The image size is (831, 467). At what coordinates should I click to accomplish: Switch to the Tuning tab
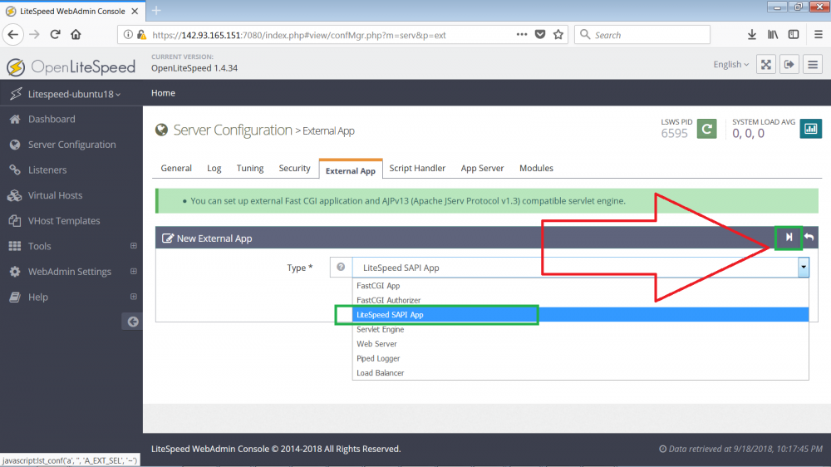point(249,168)
